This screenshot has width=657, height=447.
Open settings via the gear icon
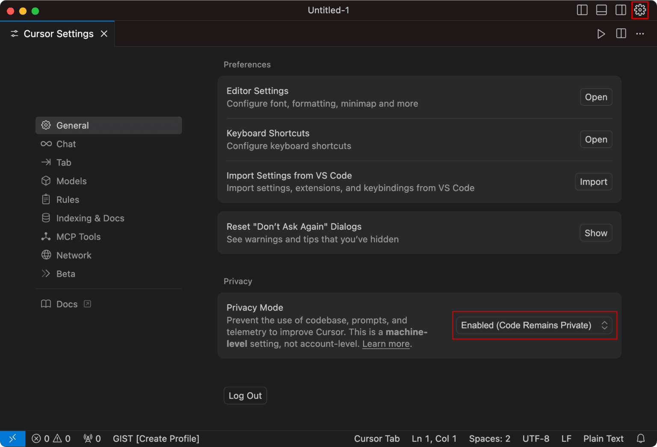[640, 10]
